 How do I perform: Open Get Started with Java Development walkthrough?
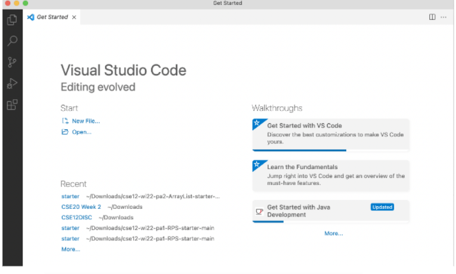coord(330,211)
